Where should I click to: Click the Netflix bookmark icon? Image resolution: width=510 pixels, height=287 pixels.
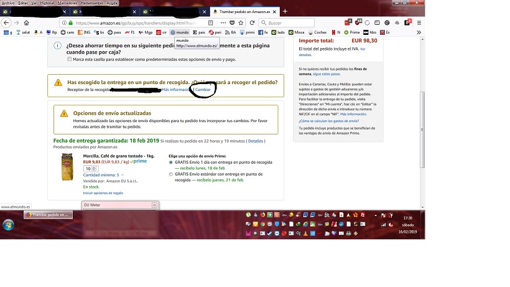335,32
